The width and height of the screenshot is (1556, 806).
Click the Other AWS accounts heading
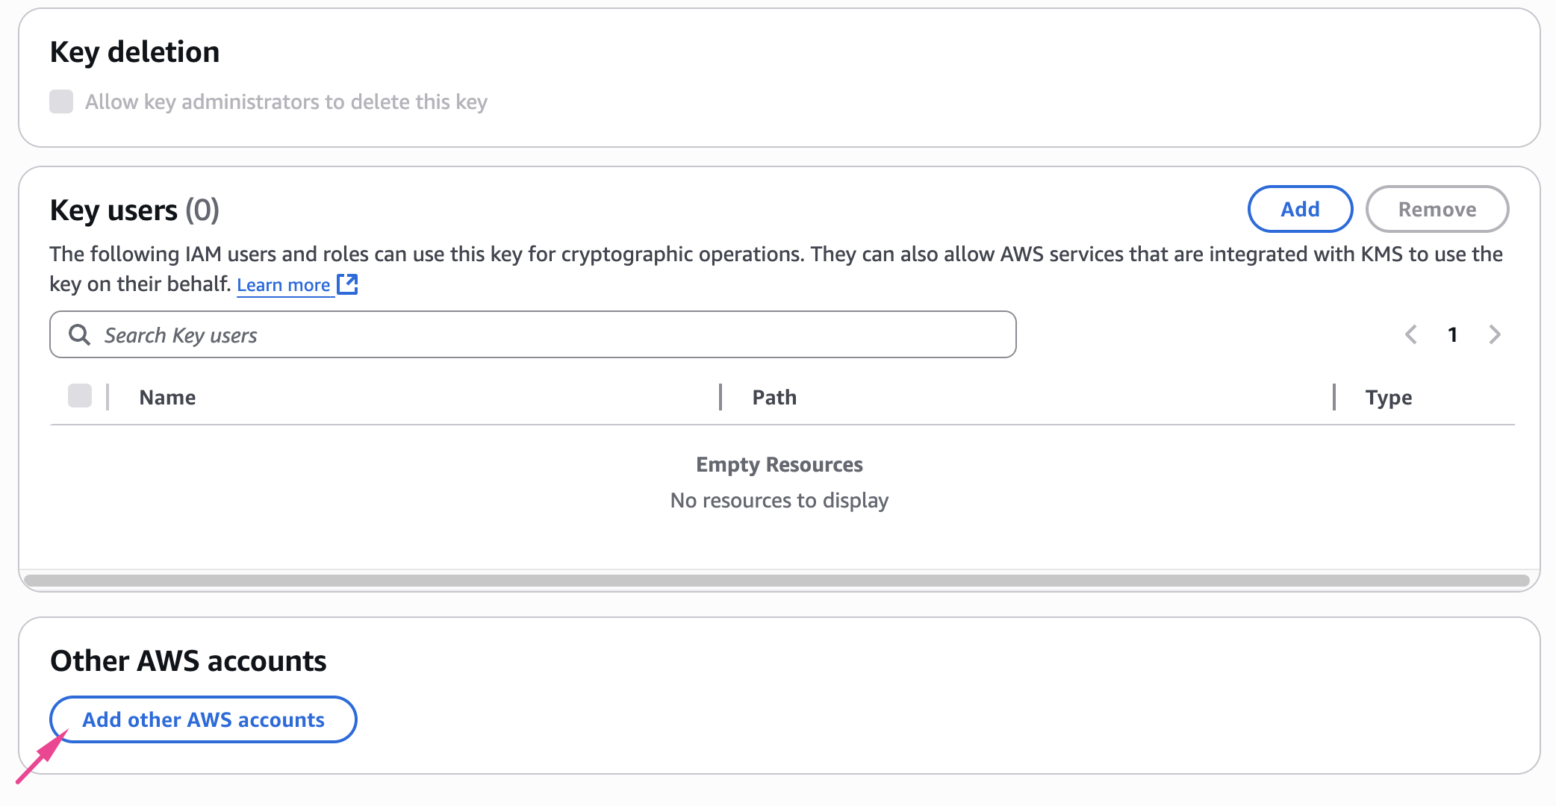click(188, 661)
